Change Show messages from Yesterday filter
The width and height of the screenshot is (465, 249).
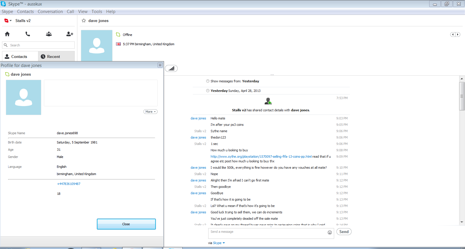(x=250, y=81)
